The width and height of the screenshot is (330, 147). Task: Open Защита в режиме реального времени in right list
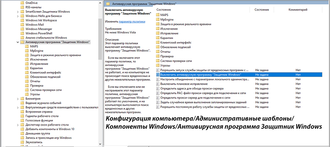[x=186, y=24]
